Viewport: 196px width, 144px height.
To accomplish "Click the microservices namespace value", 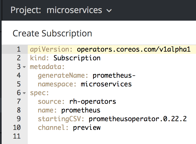I will (x=106, y=84).
